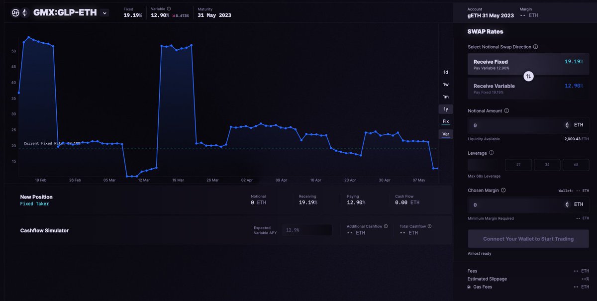597x301 pixels.
Task: Focus the Notional Amount input field
Action: [528, 125]
